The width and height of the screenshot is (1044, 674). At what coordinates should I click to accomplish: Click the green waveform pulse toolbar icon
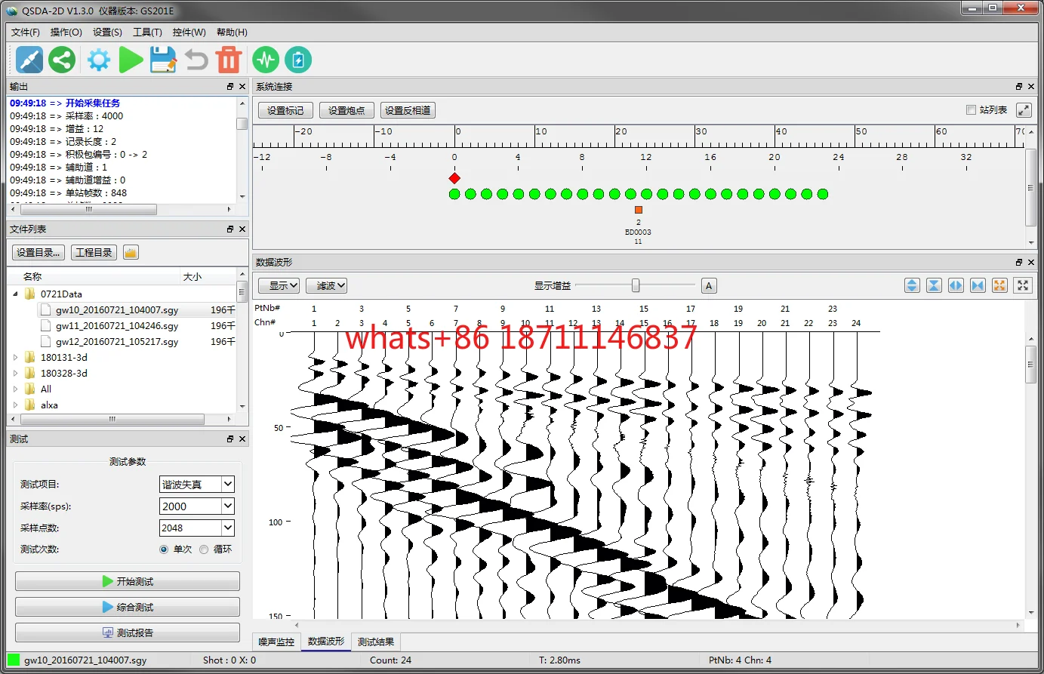click(266, 60)
